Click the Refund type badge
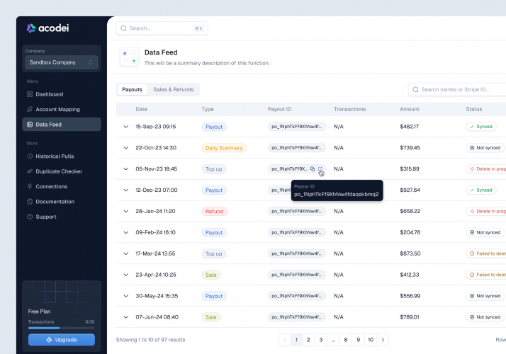The height and width of the screenshot is (354, 506). point(215,212)
